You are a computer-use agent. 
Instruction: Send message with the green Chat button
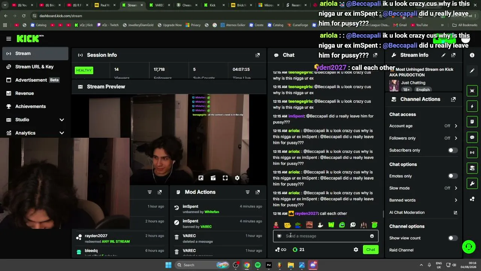click(371, 250)
